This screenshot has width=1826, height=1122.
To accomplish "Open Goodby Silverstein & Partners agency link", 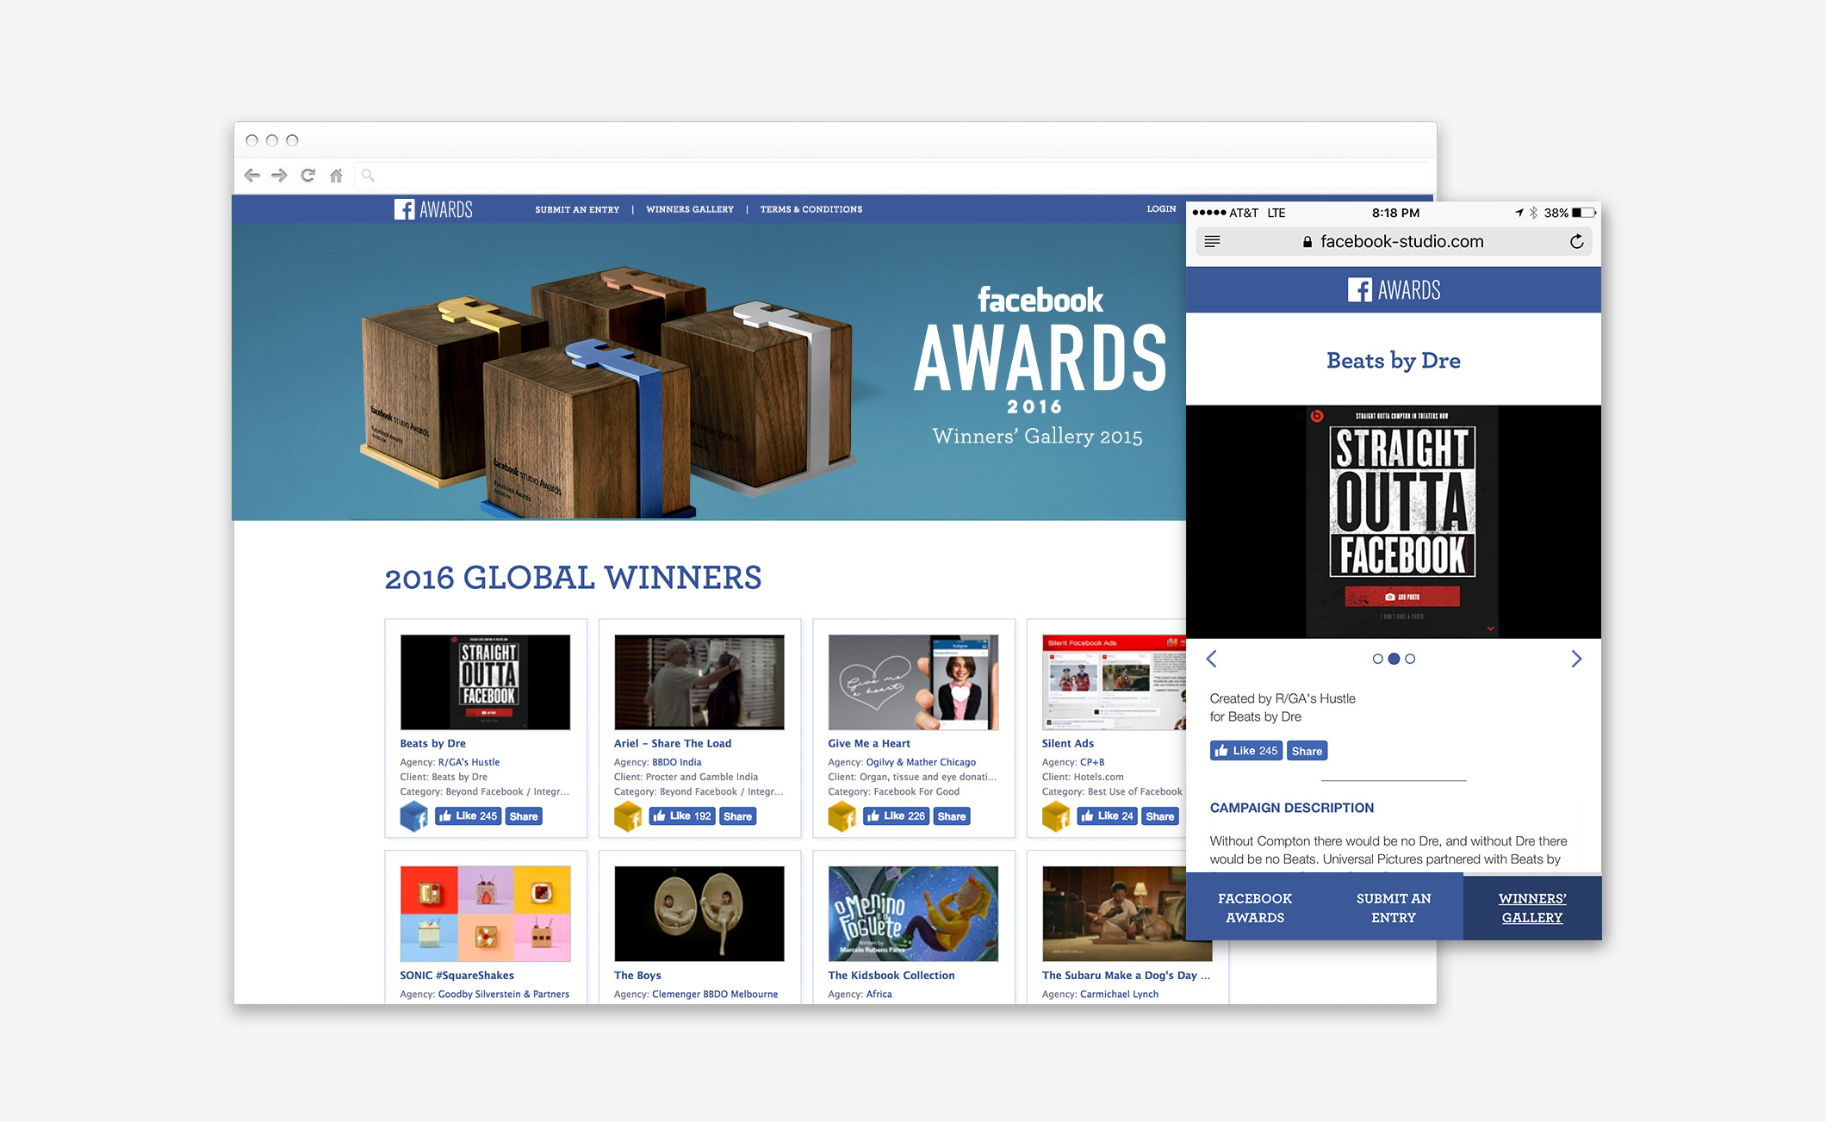I will pos(503,994).
